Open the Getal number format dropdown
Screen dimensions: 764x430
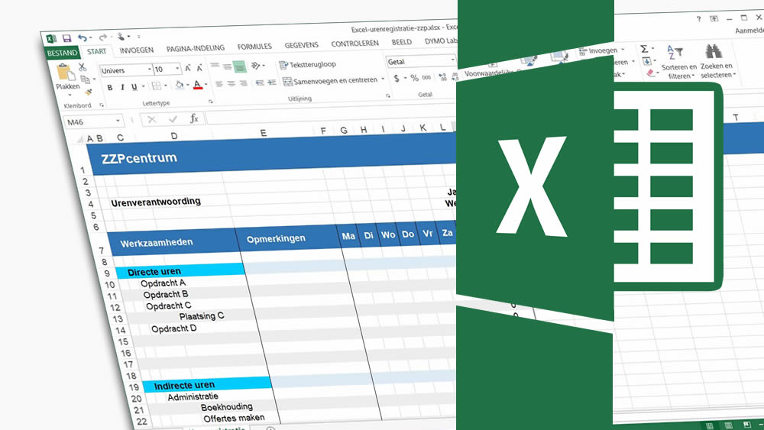pos(452,60)
